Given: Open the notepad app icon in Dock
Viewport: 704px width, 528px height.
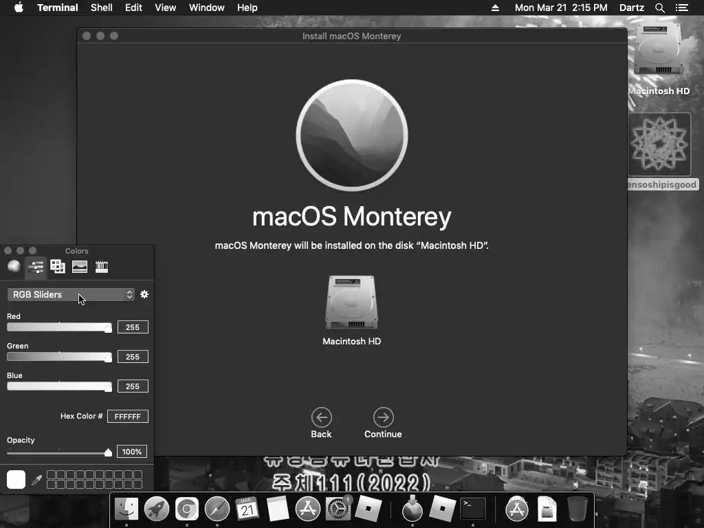Looking at the screenshot, I should 278,509.
